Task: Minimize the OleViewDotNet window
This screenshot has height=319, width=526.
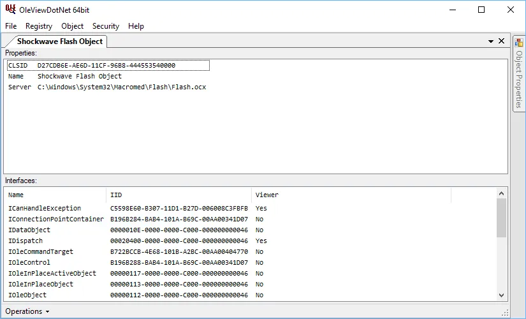Action: coord(453,10)
